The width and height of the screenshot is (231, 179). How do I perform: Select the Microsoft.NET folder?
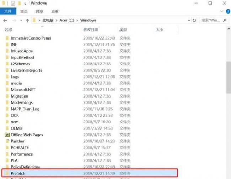pos(23,90)
